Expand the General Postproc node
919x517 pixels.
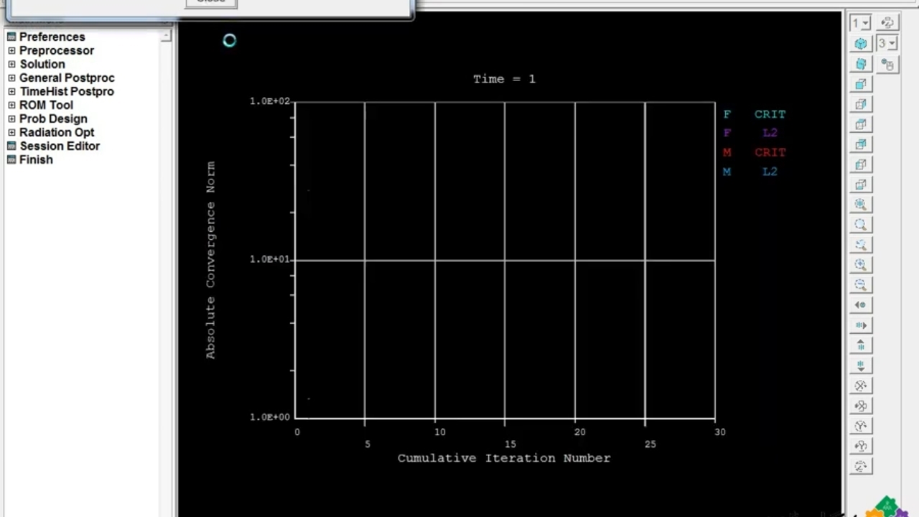(x=11, y=78)
